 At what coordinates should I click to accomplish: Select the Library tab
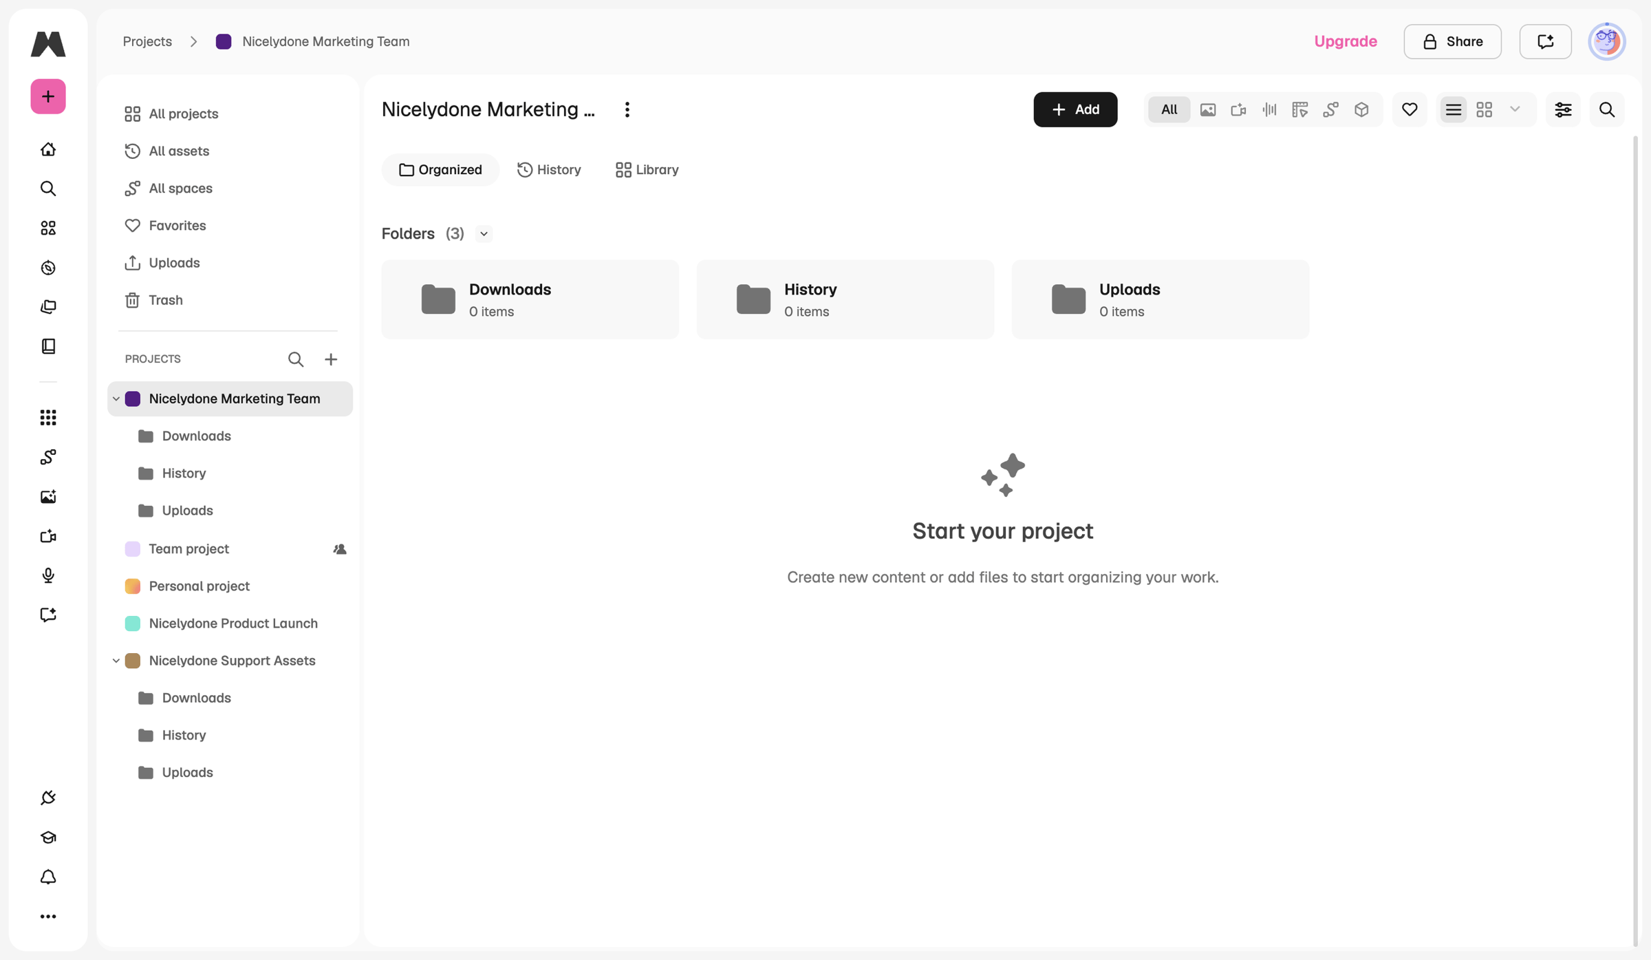647,170
